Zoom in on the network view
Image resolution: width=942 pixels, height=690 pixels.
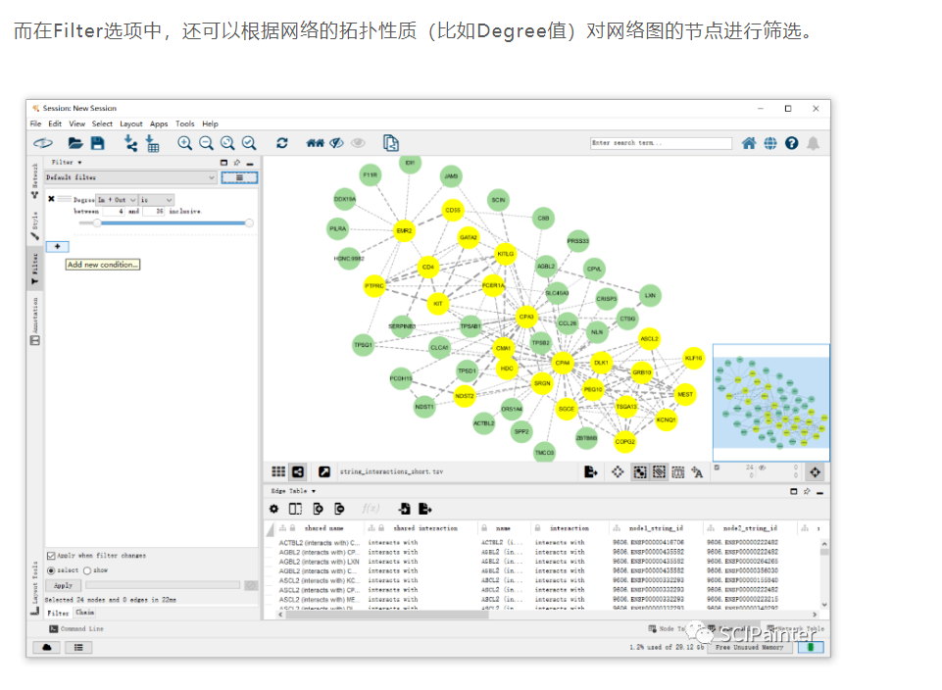[184, 143]
